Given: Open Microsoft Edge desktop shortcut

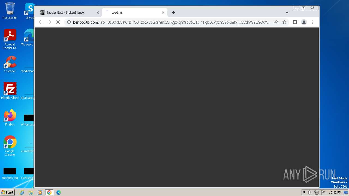Looking at the screenshot, I should pos(28,38).
